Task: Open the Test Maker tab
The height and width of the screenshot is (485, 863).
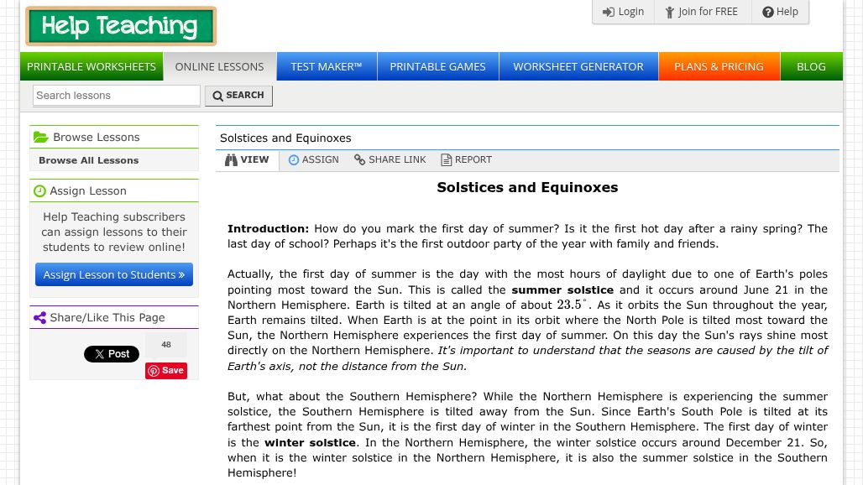Action: click(x=327, y=66)
